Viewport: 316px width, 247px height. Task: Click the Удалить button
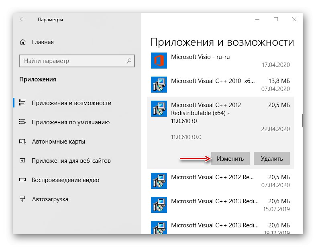[272, 159]
